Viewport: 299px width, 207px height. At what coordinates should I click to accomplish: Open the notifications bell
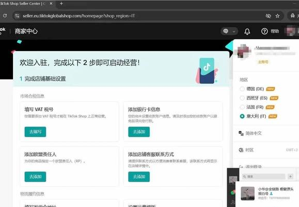[x=247, y=31]
